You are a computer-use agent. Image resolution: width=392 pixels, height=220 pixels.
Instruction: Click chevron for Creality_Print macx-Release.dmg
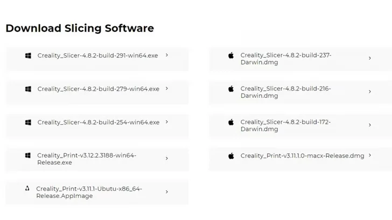click(x=370, y=155)
